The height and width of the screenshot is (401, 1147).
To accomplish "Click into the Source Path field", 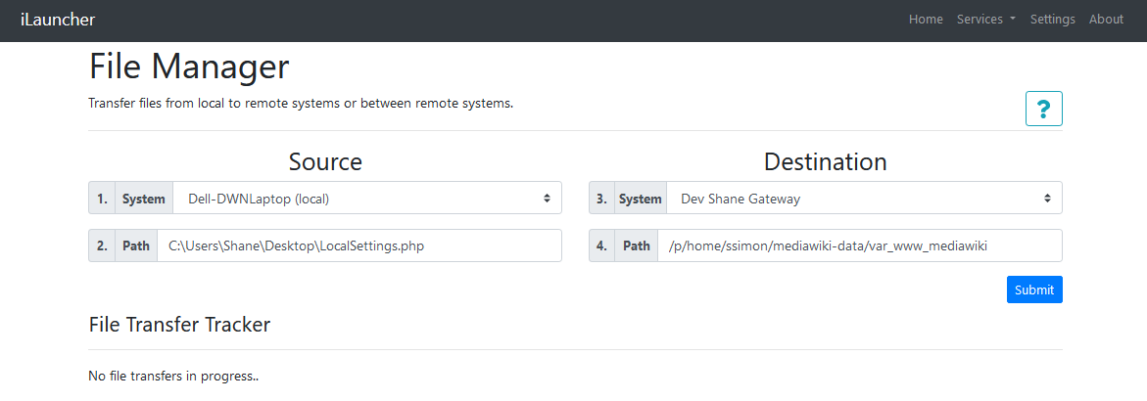I will click(x=359, y=246).
